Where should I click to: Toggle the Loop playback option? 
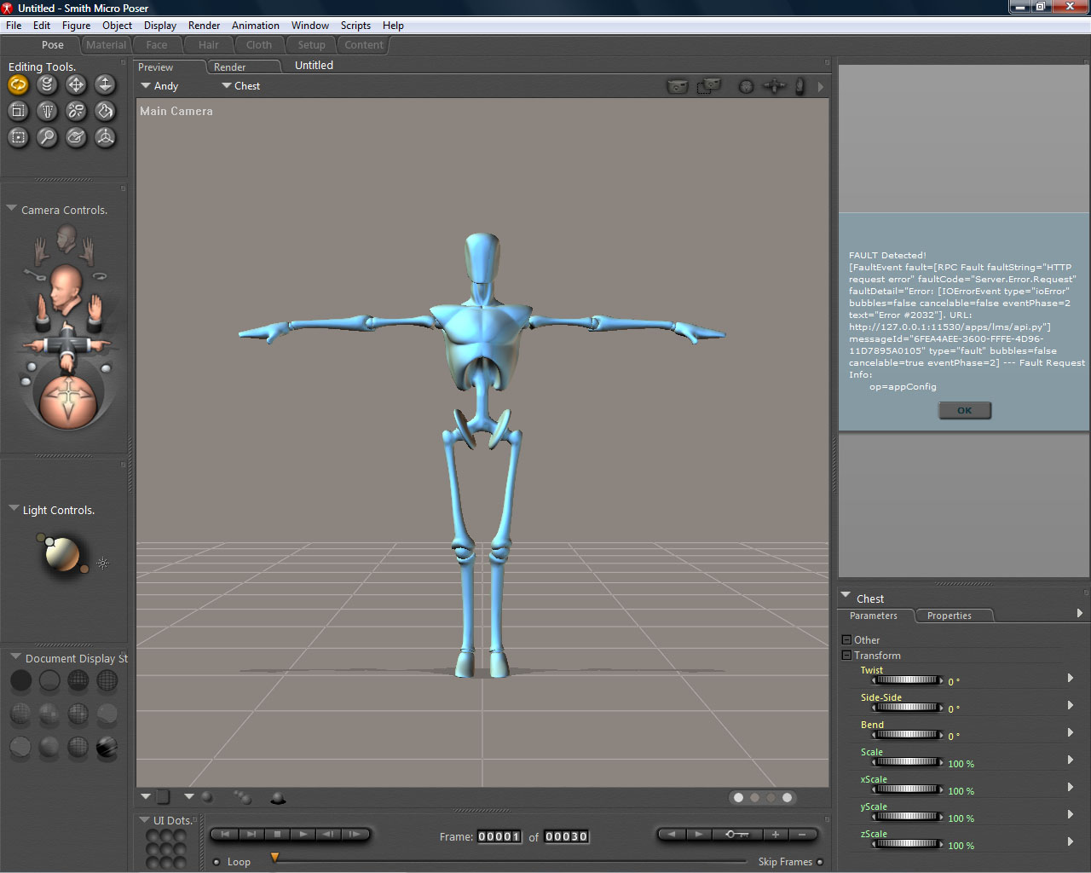(x=216, y=862)
